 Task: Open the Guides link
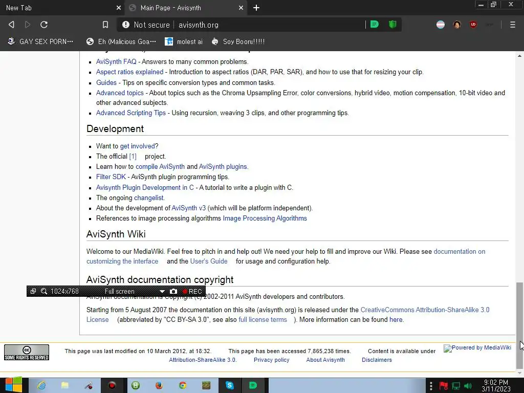pos(106,82)
